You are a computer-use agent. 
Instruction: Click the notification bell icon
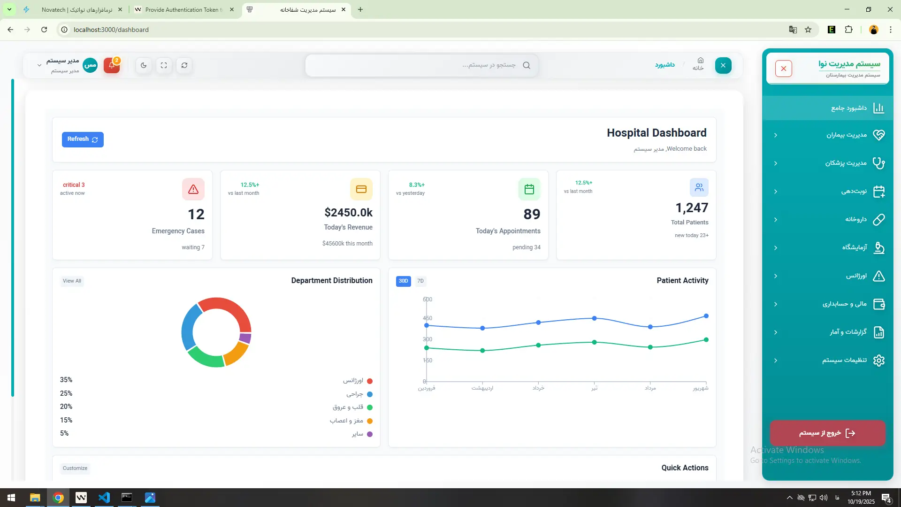pos(112,65)
